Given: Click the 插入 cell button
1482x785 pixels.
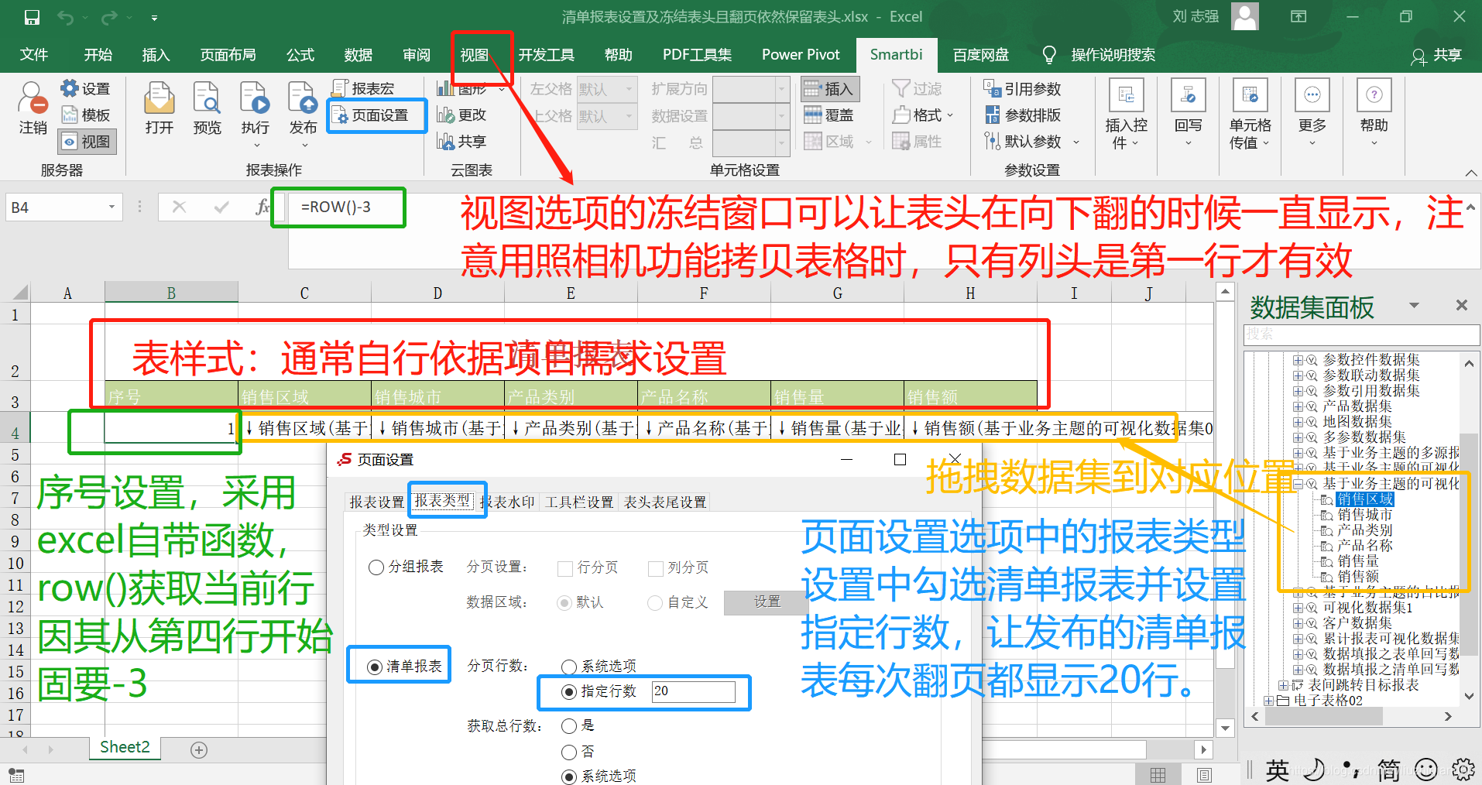Looking at the screenshot, I should 830,89.
